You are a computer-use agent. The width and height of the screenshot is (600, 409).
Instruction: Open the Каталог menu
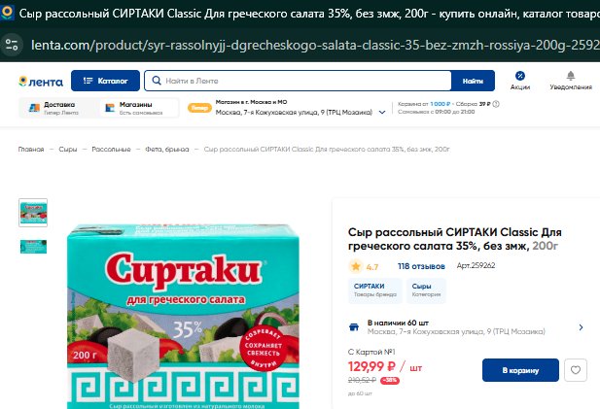pyautogui.click(x=105, y=81)
